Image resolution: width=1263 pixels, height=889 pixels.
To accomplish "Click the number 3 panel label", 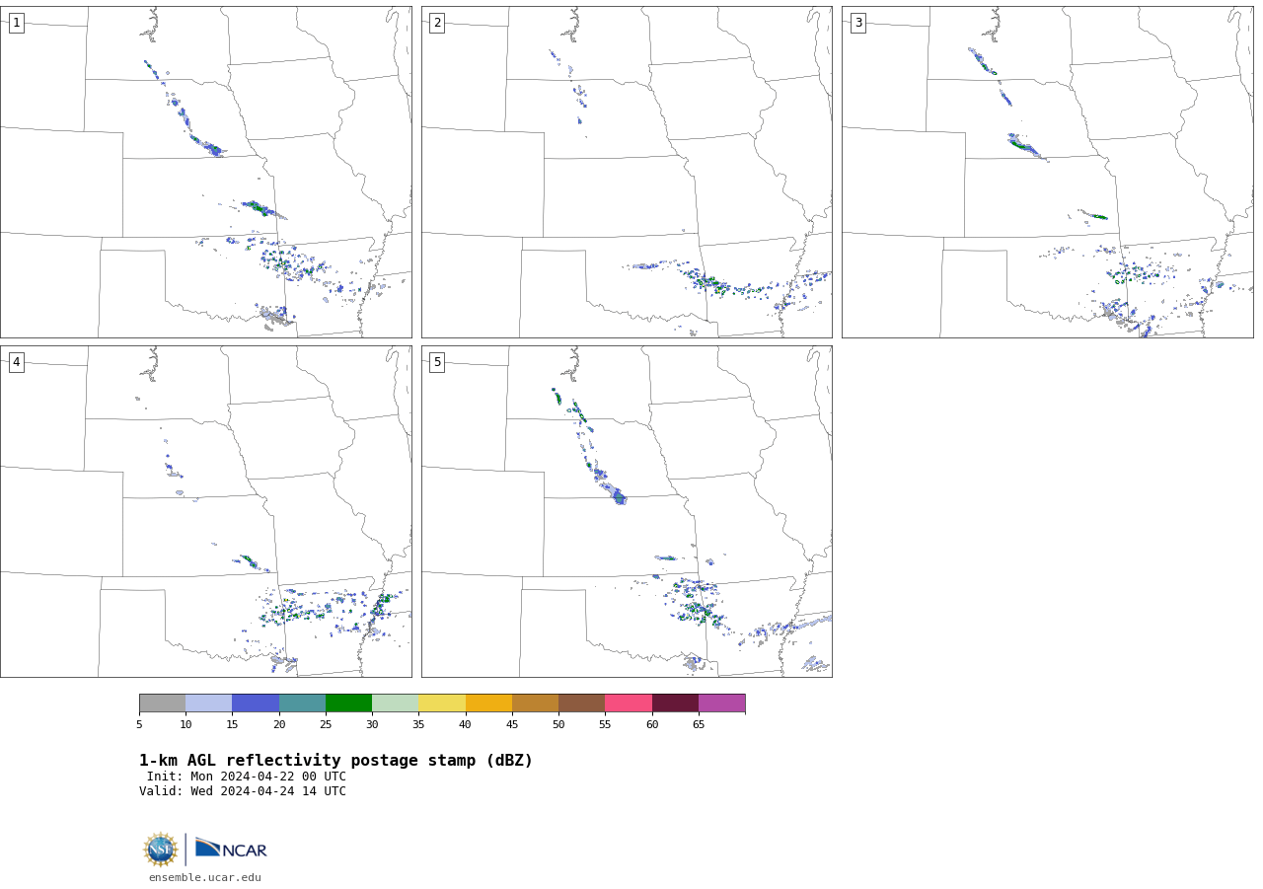I will [x=857, y=23].
